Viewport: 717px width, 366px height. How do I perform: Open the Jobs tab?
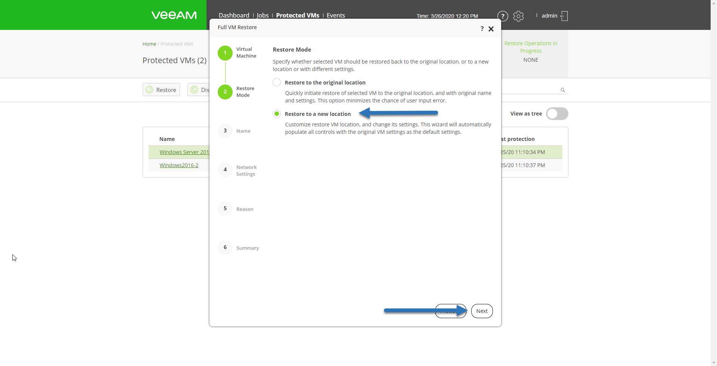pyautogui.click(x=263, y=15)
